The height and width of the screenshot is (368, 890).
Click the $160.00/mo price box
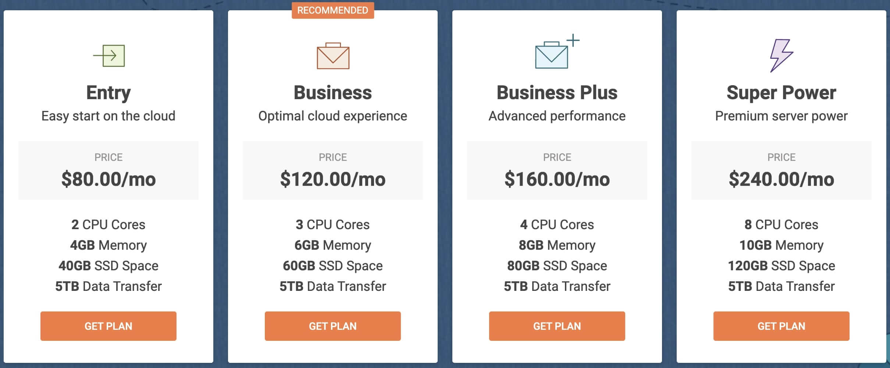pos(557,170)
